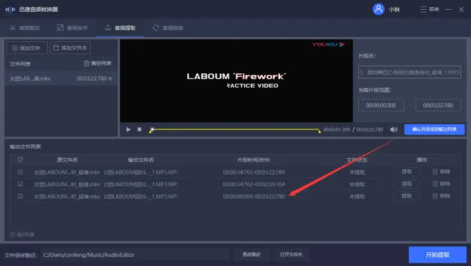The height and width of the screenshot is (266, 471).
Task: Click 提取 for the 00:00:00:000-00:03:22:780 row
Action: 407,196
